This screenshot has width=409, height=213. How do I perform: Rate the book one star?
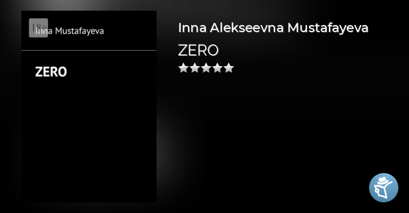[183, 68]
